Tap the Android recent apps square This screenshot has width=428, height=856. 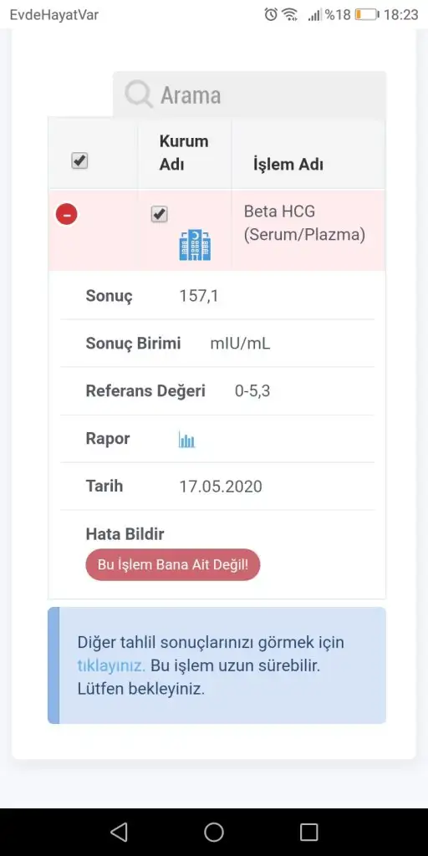point(309,832)
